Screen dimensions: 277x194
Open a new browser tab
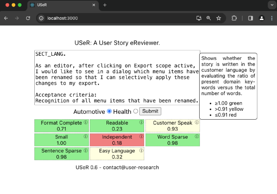point(105,5)
